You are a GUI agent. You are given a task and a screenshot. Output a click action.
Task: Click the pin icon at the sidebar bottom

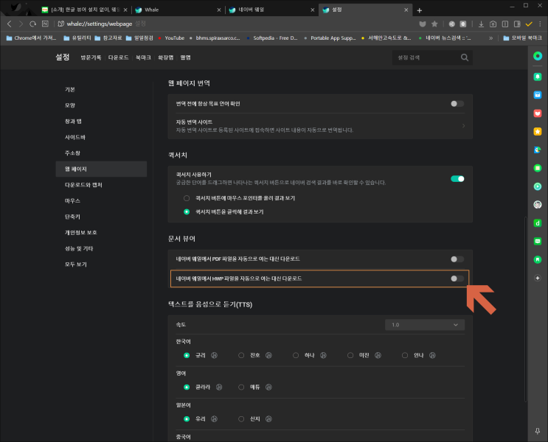click(x=538, y=431)
